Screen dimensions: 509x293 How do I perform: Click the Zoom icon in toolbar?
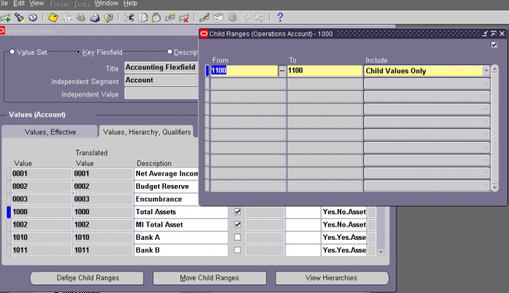218,18
